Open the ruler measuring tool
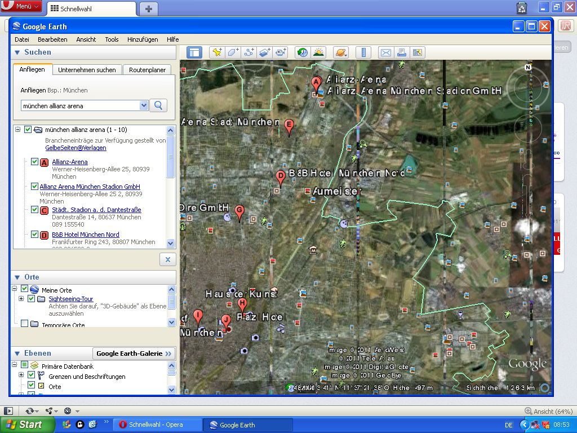This screenshot has height=433, width=577. pyautogui.click(x=363, y=52)
